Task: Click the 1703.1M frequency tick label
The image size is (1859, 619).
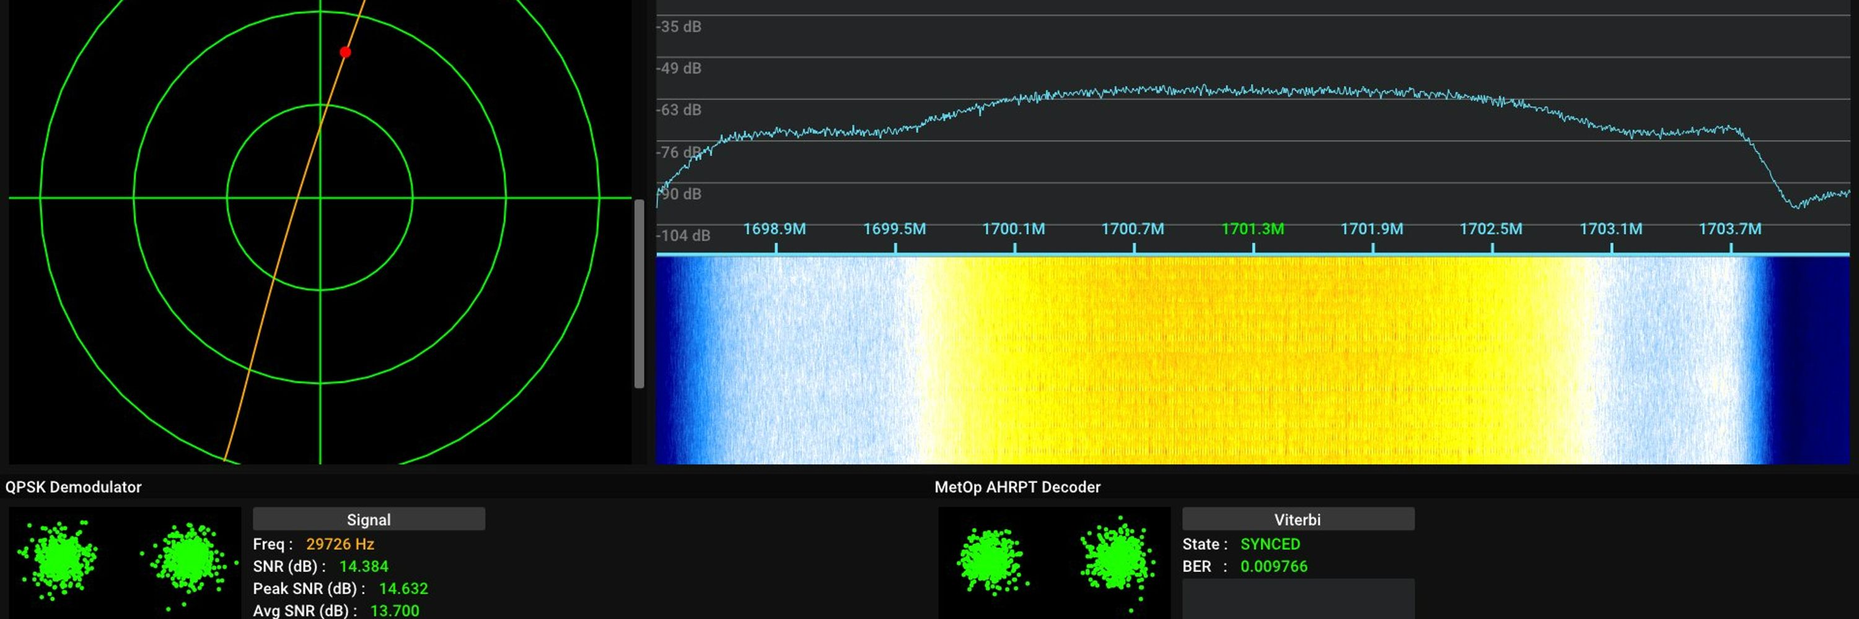Action: [1611, 229]
